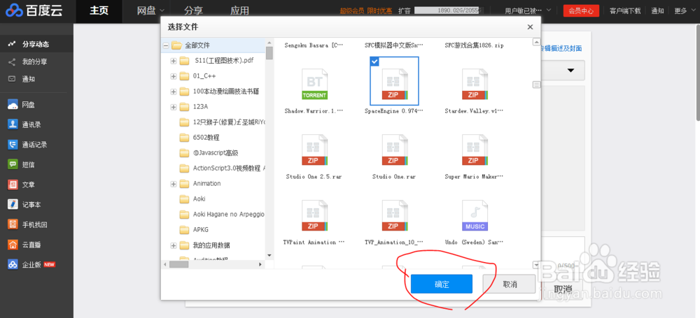Click the folder tree horizontal scrollbar

[179, 264]
